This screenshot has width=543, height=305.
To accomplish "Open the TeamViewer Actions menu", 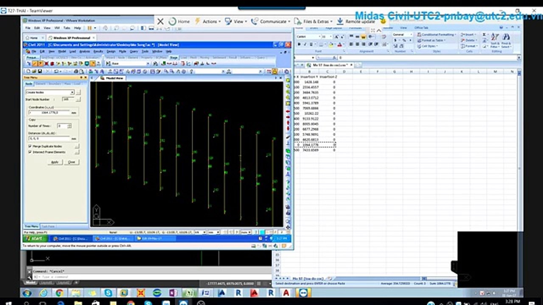I will [x=208, y=21].
